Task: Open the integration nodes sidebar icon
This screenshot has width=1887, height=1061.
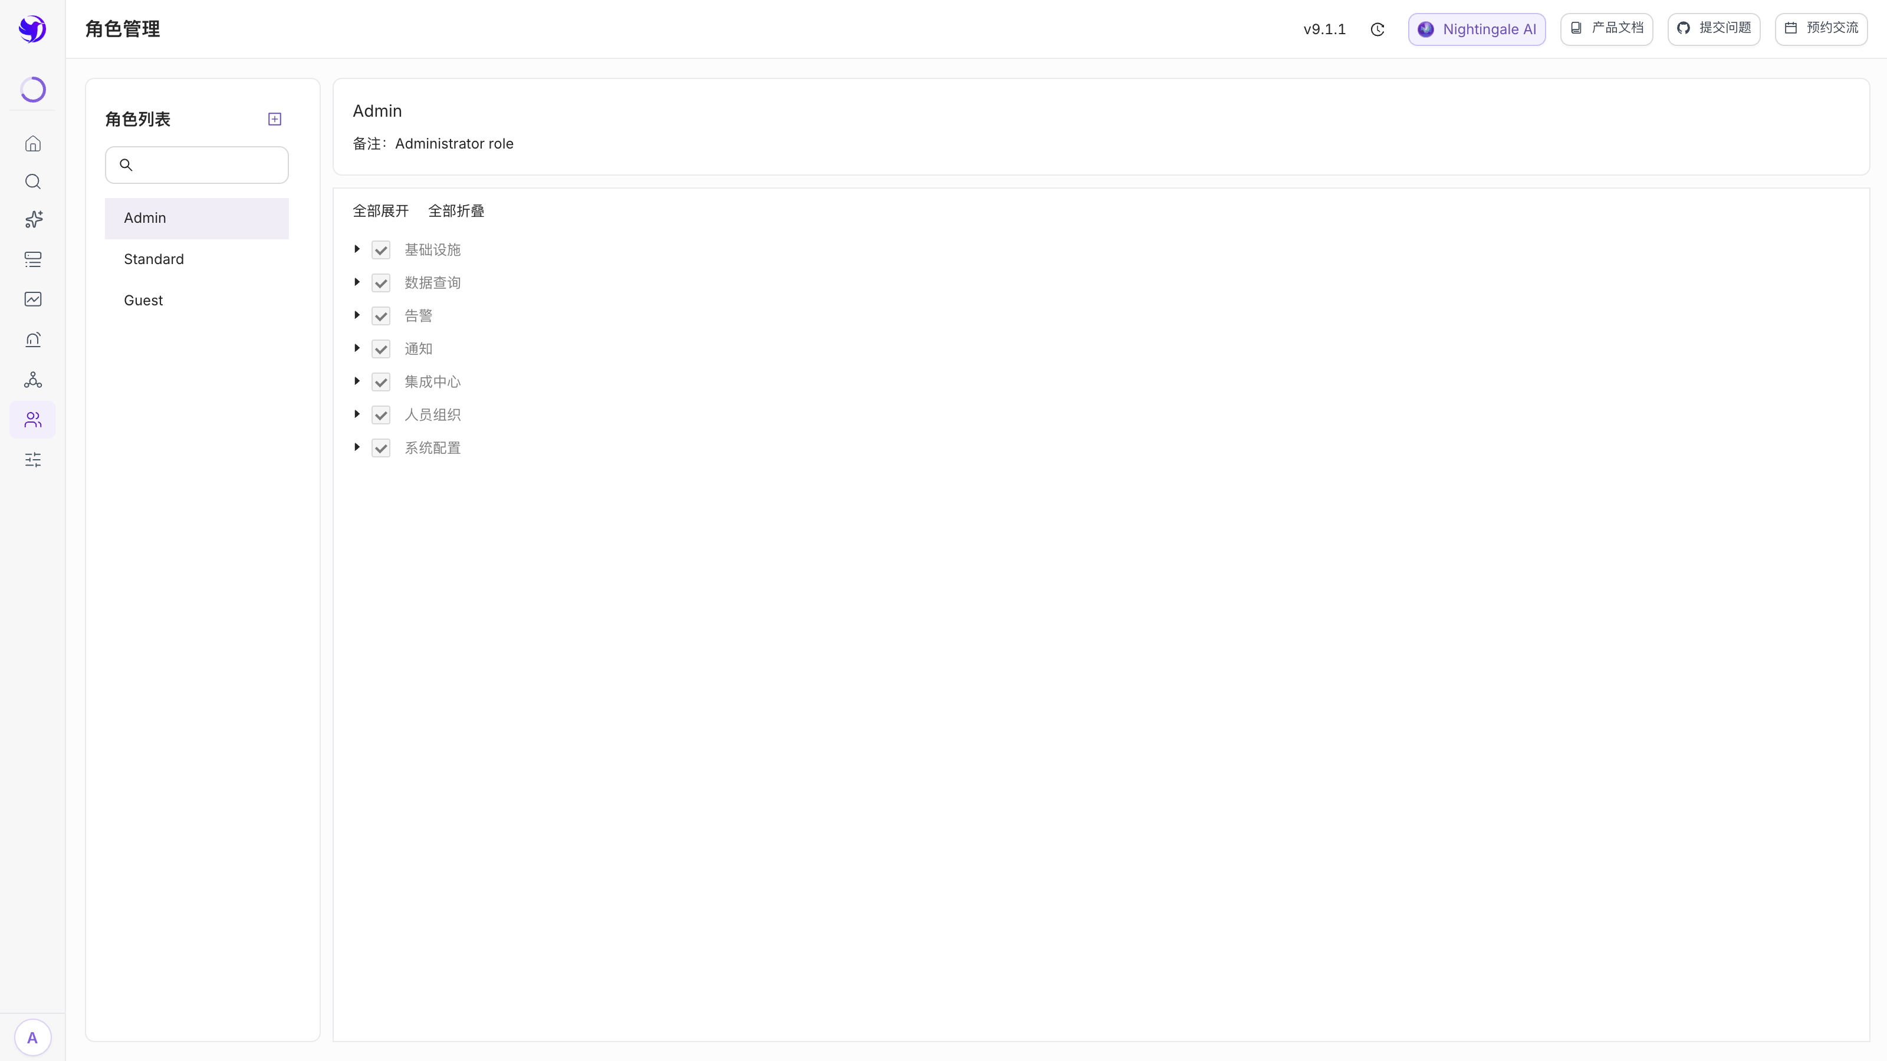Action: pos(33,379)
